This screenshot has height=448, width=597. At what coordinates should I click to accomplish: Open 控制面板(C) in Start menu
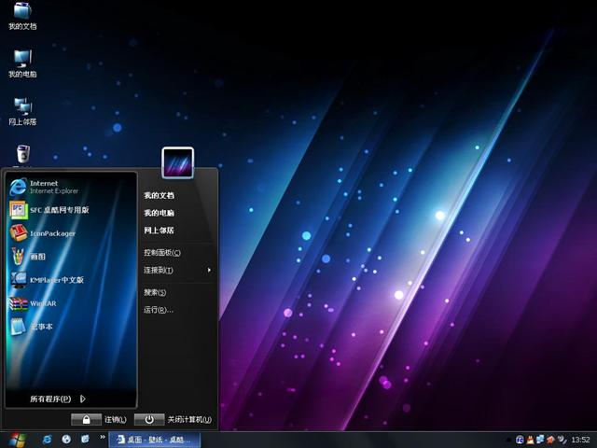161,253
